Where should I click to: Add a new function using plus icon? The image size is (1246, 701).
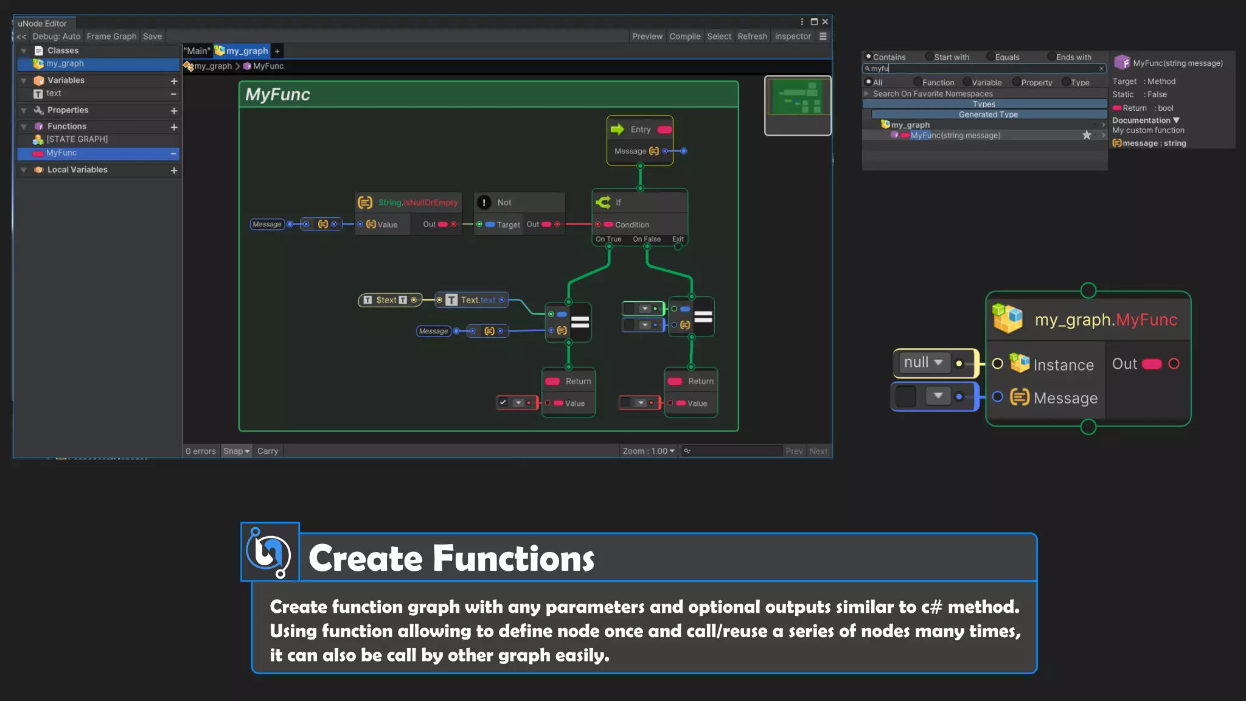[174, 127]
